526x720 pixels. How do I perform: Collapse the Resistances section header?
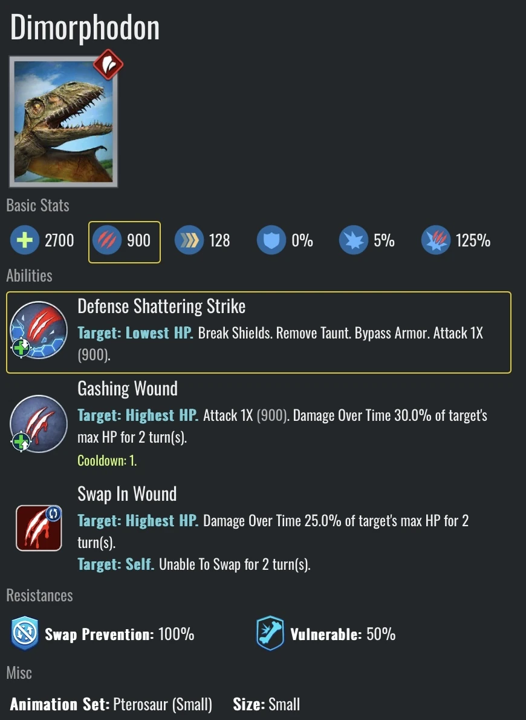(x=39, y=595)
